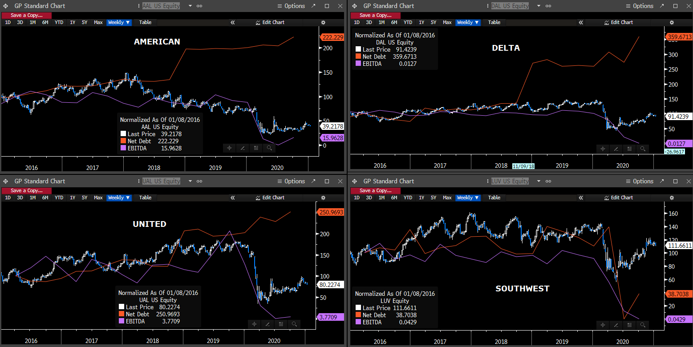
Task: Select the pencil annotate tool in Delta chart
Action: [x=616, y=149]
